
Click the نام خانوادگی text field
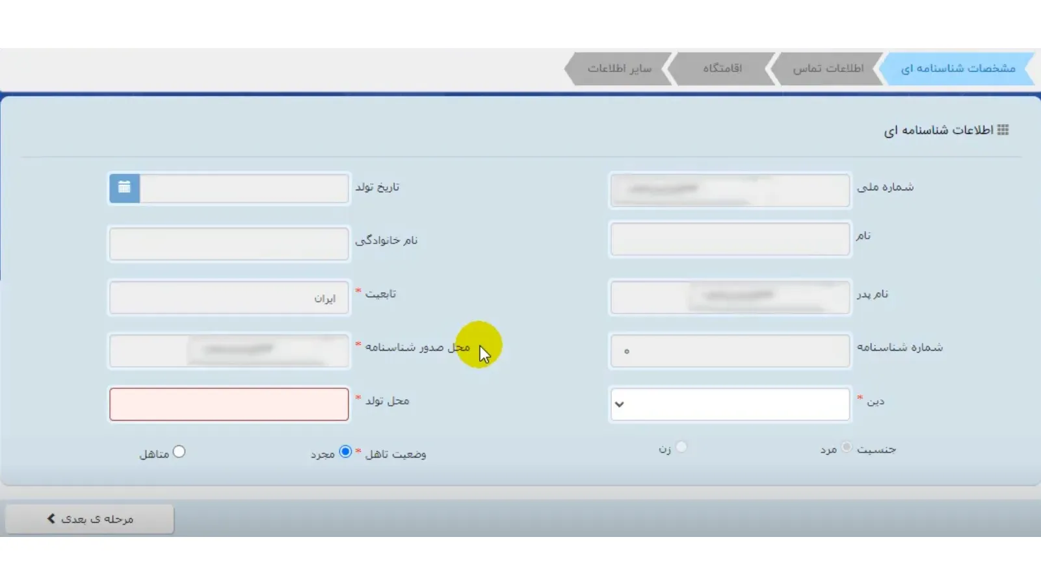(229, 243)
